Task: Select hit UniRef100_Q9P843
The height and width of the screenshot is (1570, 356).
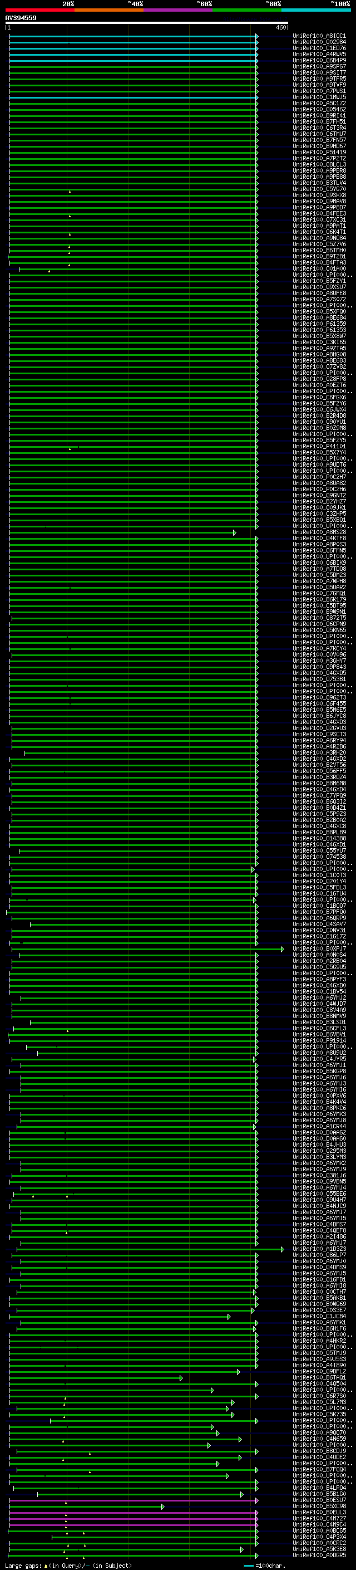Action: 319,667
